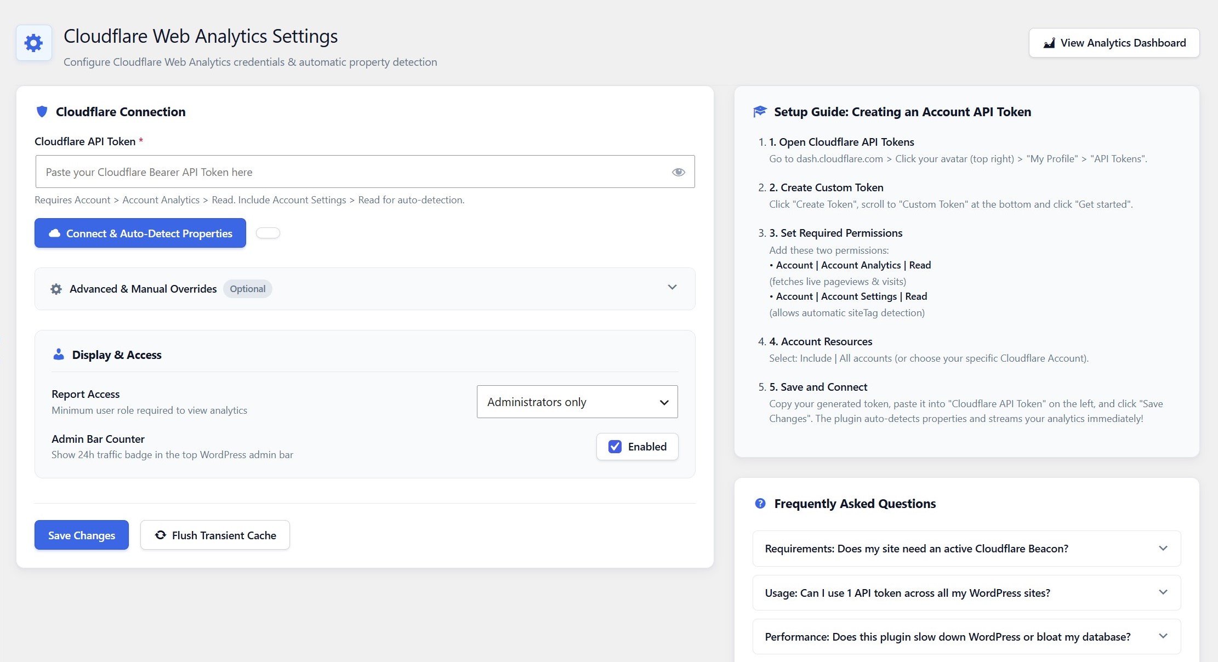Click the gear icon next to Advanced & Manual Overrides
This screenshot has width=1218, height=662.
point(56,289)
